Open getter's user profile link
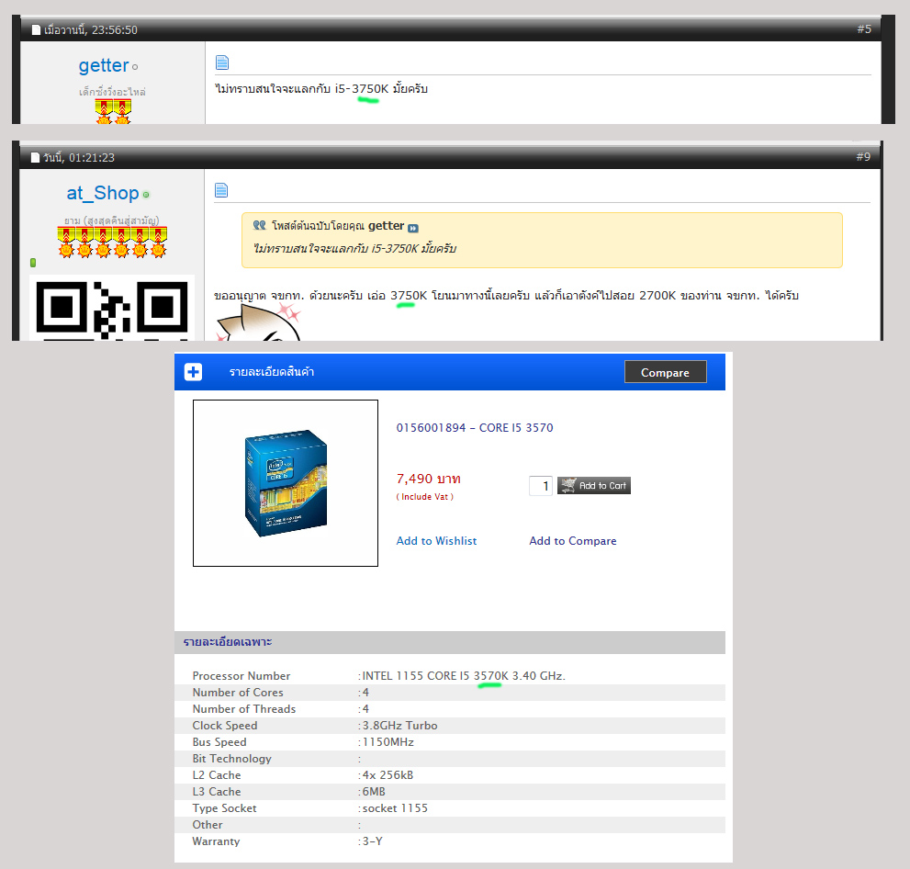910x869 pixels. (104, 65)
